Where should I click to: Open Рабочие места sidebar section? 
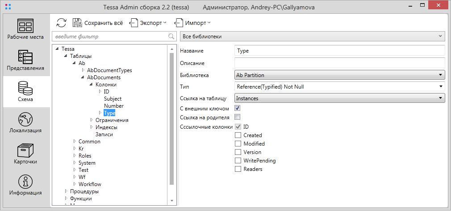pos(25,29)
